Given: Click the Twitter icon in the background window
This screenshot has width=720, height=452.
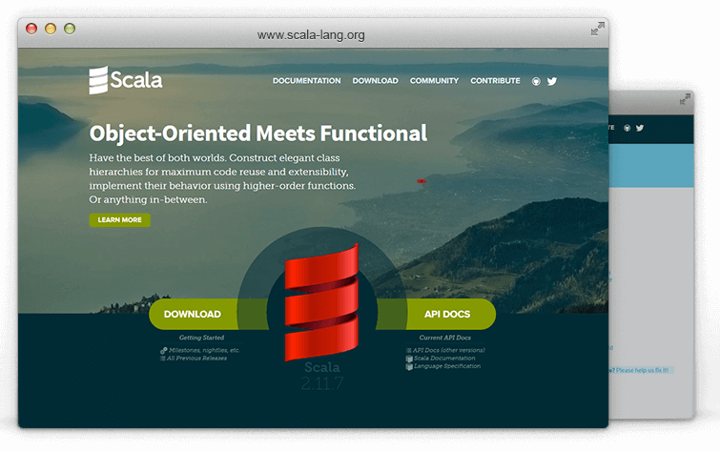Looking at the screenshot, I should (640, 127).
